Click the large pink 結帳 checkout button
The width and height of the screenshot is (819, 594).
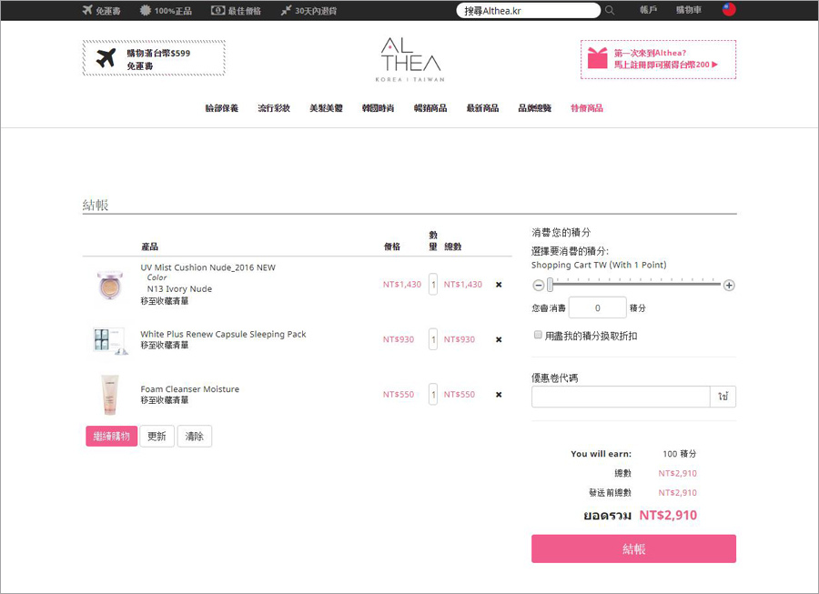633,549
